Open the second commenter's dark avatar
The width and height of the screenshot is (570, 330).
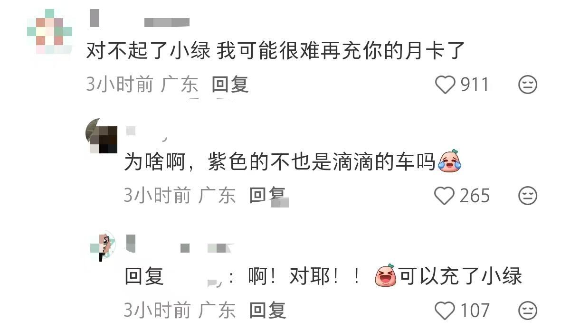click(x=101, y=136)
